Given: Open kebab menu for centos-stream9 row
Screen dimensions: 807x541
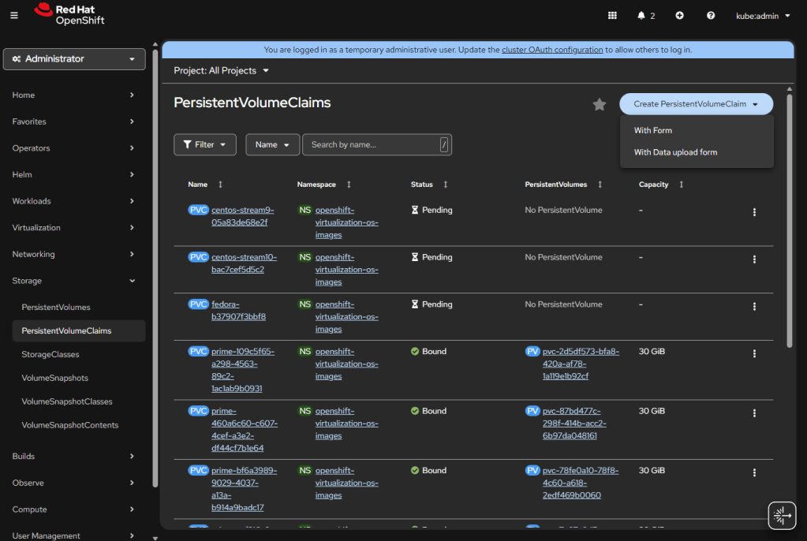Looking at the screenshot, I should [754, 212].
